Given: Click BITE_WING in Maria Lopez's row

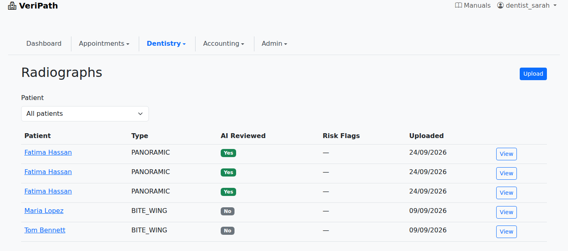Looking at the screenshot, I should (x=149, y=211).
